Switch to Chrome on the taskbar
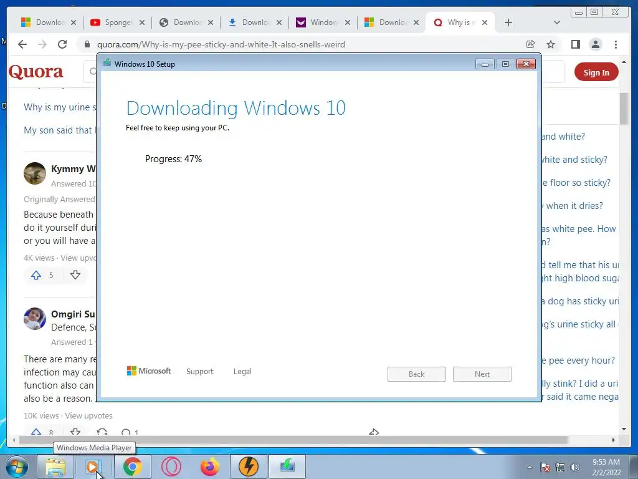 click(132, 467)
